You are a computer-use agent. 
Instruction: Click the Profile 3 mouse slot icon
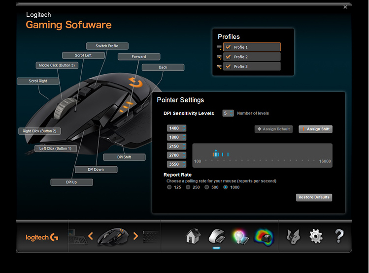click(x=219, y=67)
